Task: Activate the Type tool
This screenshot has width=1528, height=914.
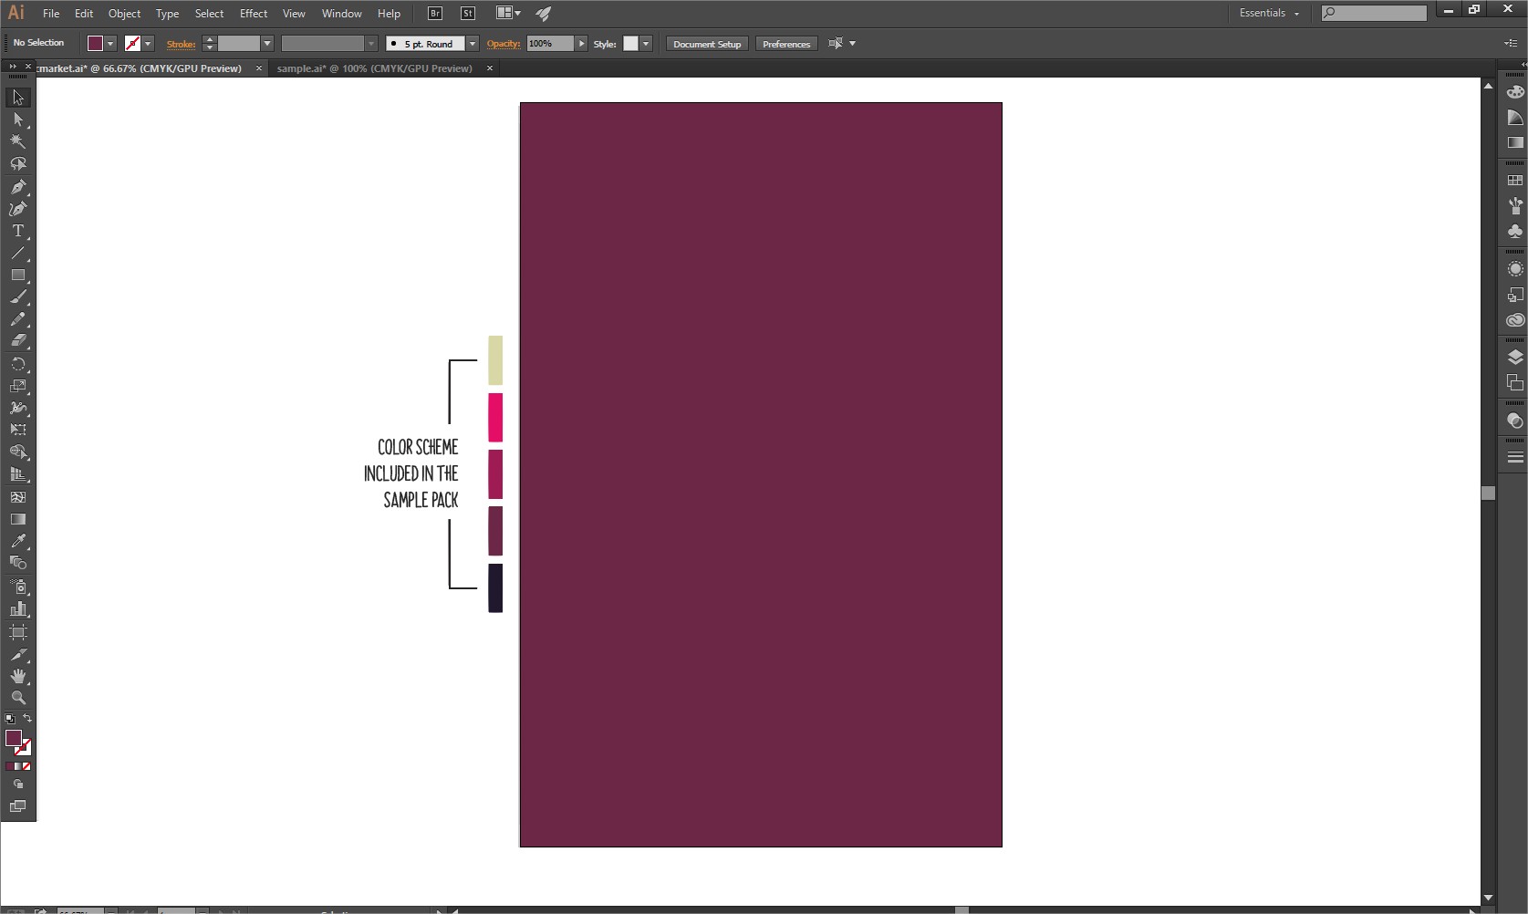Action: (x=18, y=231)
